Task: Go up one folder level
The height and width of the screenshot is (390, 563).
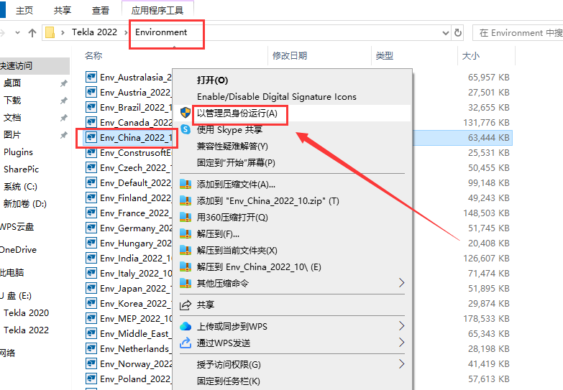Action: (x=32, y=33)
